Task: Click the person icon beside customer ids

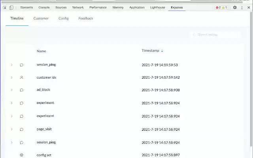Action: click(21, 77)
